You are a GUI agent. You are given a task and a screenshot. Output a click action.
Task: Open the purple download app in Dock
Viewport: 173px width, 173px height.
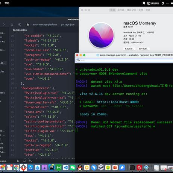point(44,168)
